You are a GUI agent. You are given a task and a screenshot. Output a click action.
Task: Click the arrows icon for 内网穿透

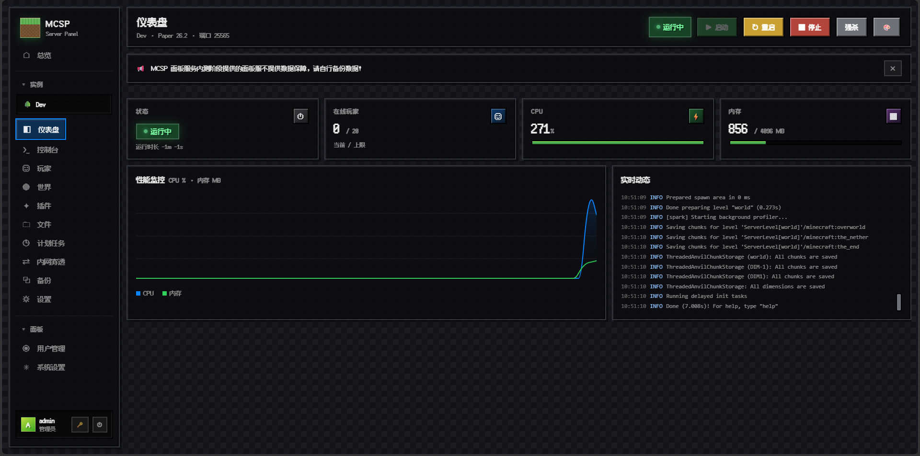click(26, 262)
